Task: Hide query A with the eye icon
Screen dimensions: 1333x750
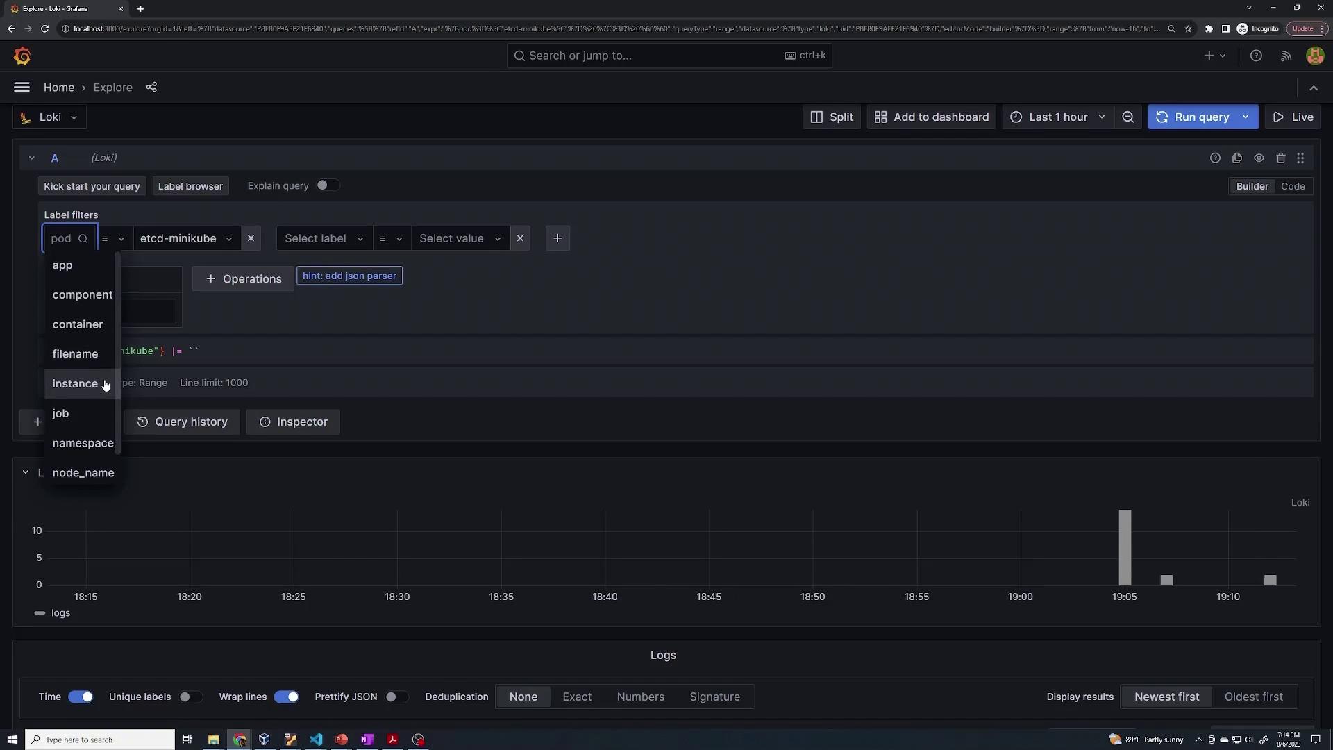Action: pos(1259,158)
